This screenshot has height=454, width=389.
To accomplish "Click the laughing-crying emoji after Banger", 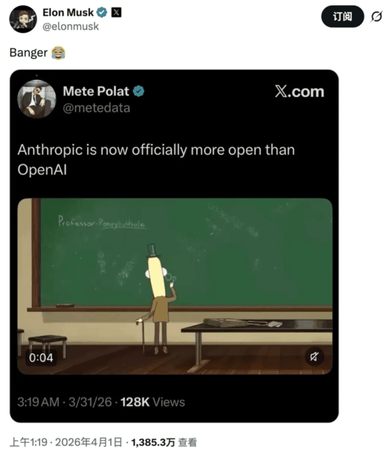I will [58, 52].
